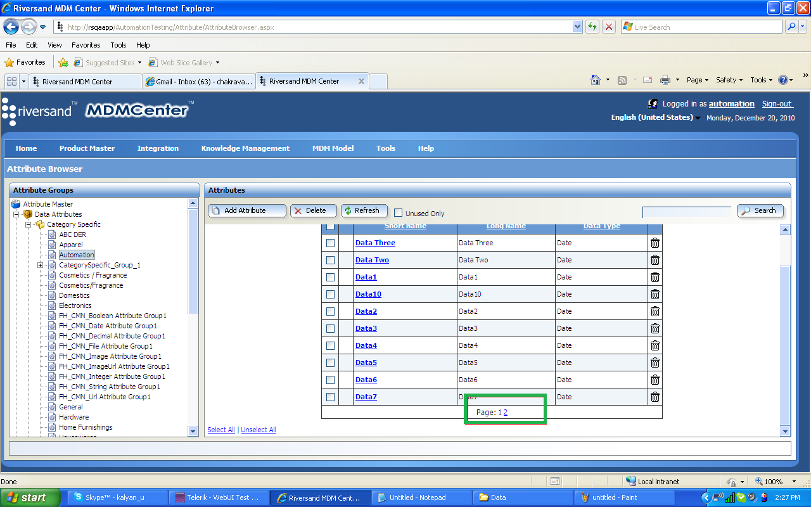Open the MDM Model menu

click(x=333, y=148)
